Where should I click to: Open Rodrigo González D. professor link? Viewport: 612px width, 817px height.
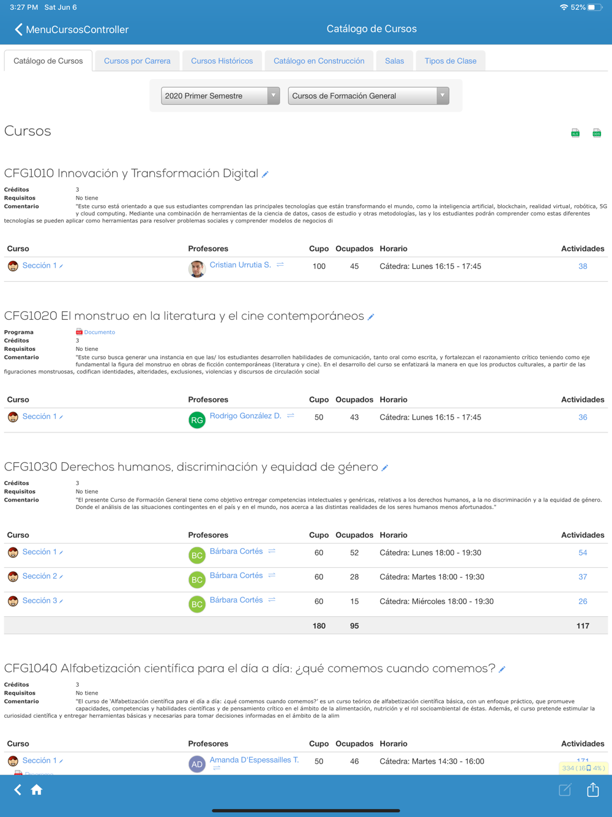(245, 415)
